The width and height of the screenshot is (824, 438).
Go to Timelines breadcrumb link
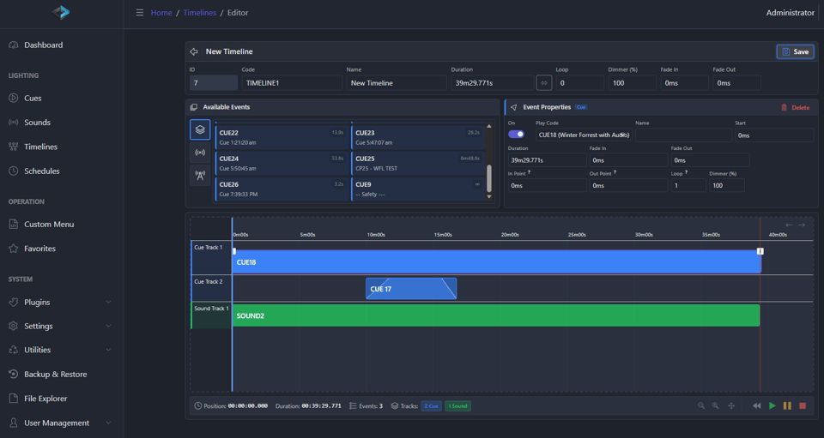(200, 13)
